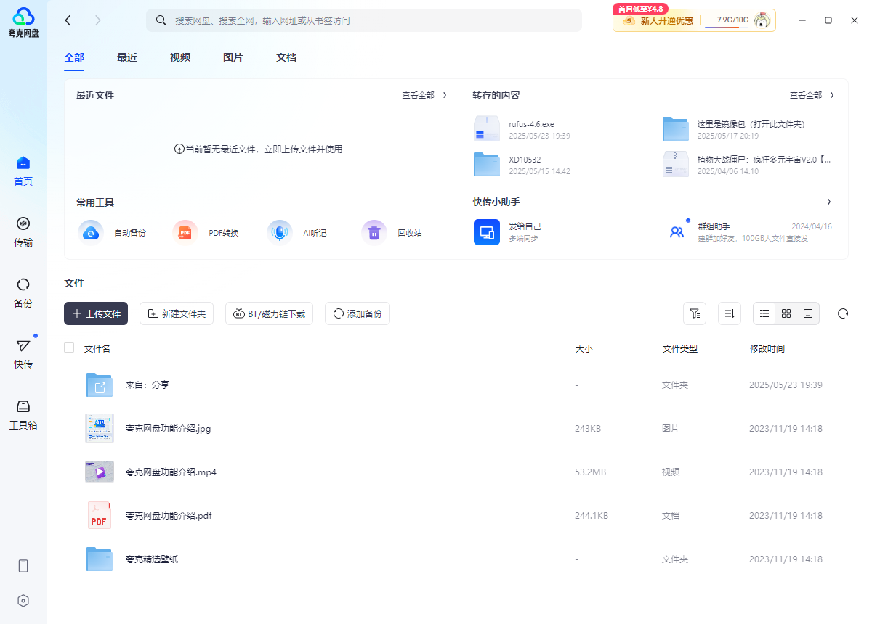The image size is (872, 624).
Task: Click the 添加备份 button
Action: (x=358, y=313)
